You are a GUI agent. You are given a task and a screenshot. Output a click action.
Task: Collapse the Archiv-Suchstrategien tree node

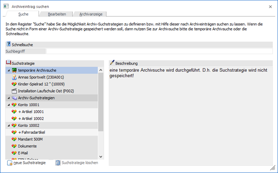[9, 98]
